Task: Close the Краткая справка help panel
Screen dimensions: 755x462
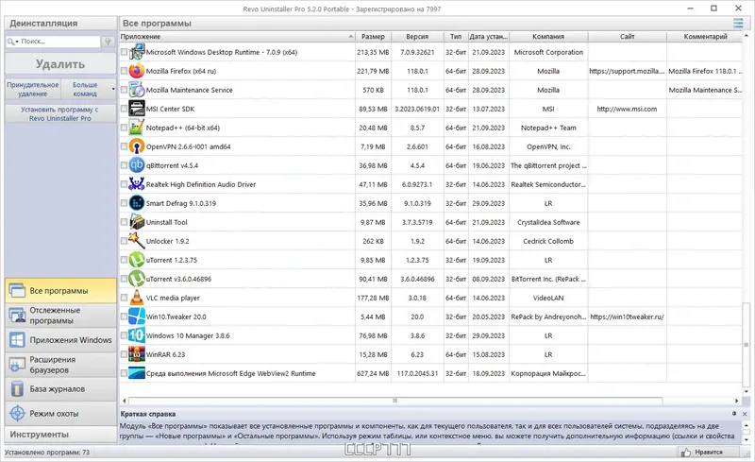Action: (745, 414)
